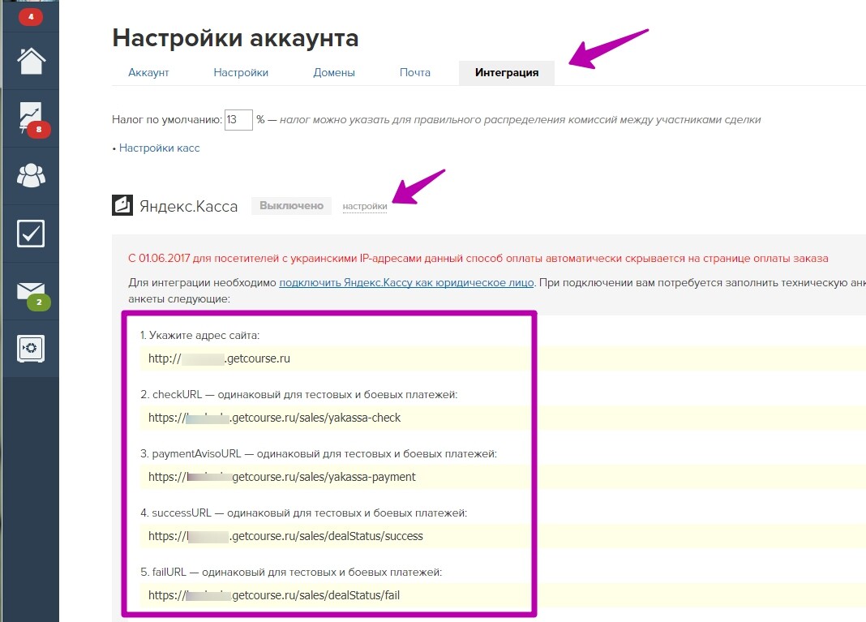Click the Яндекс.Касса logo icon
Screen dimensions: 866x622
(122, 205)
